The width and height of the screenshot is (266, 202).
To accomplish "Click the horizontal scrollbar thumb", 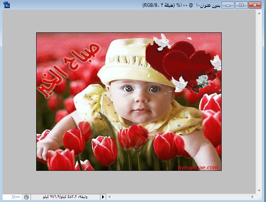I will click(181, 197).
